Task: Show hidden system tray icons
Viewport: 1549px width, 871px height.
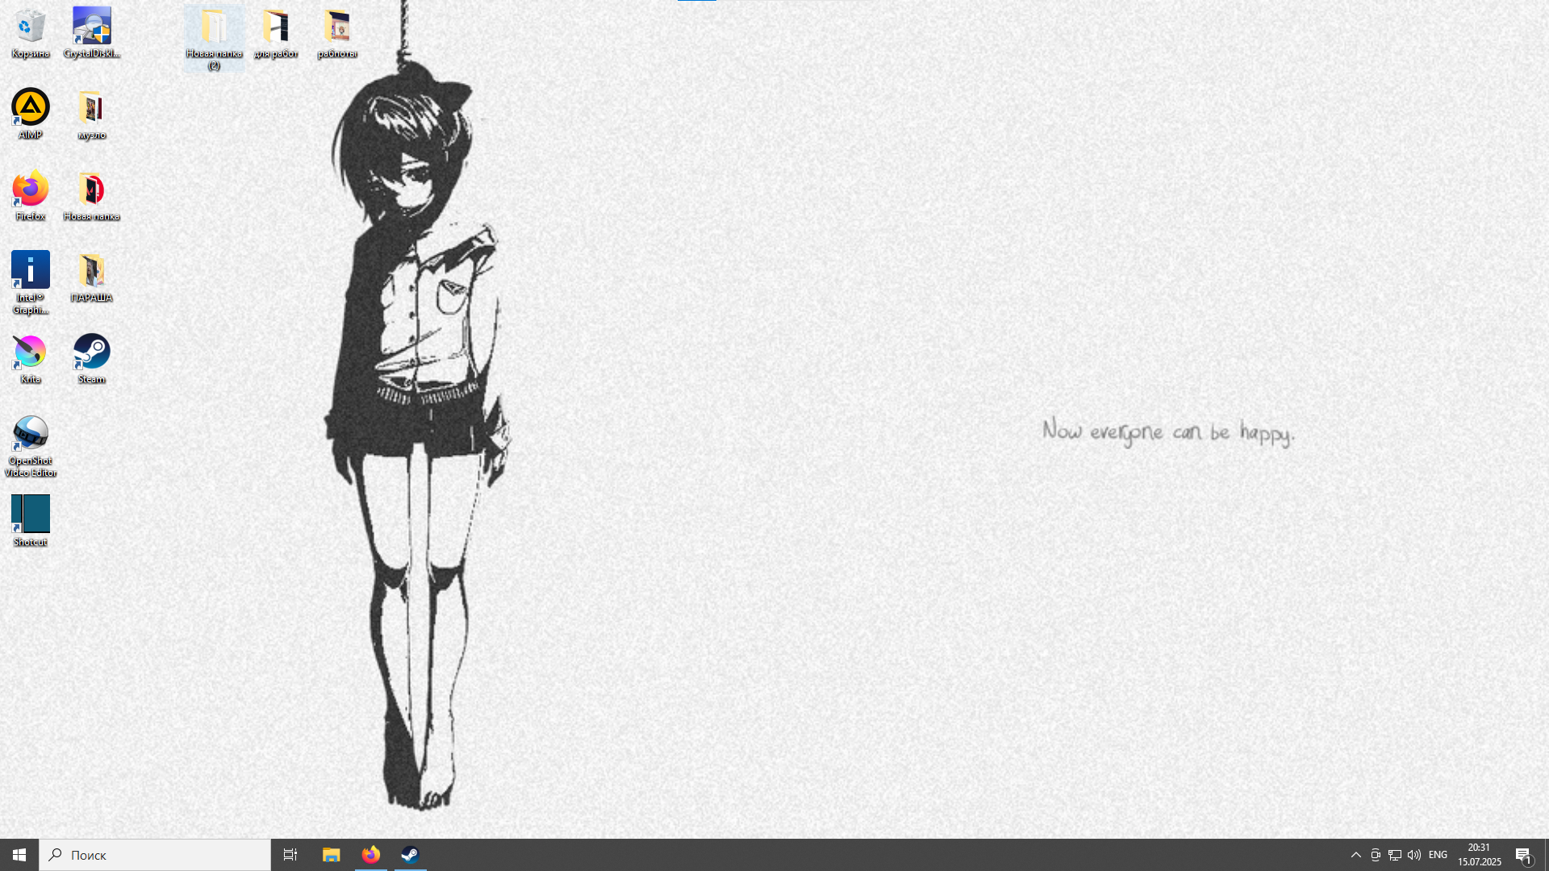Action: coord(1356,855)
